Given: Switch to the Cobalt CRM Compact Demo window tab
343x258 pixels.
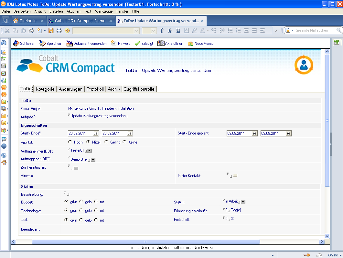Looking at the screenshot, I should click(x=81, y=21).
